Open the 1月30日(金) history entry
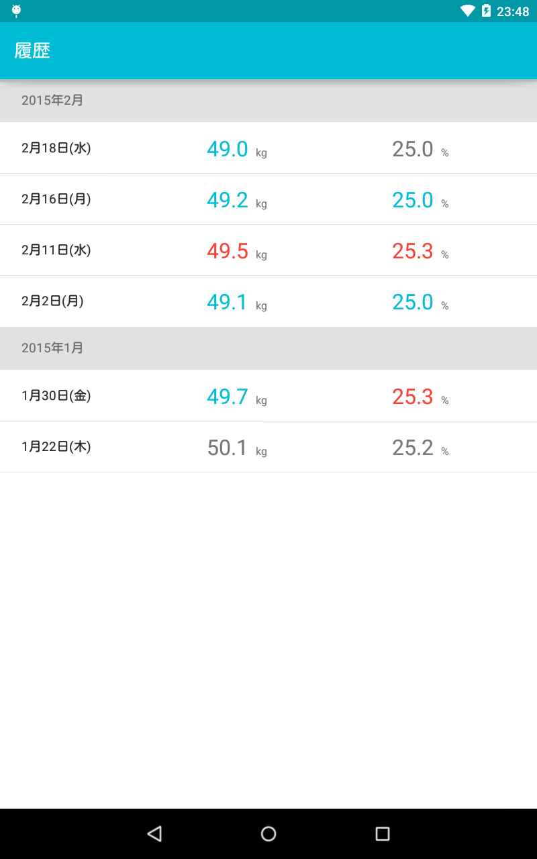537x859 pixels. click(x=56, y=396)
